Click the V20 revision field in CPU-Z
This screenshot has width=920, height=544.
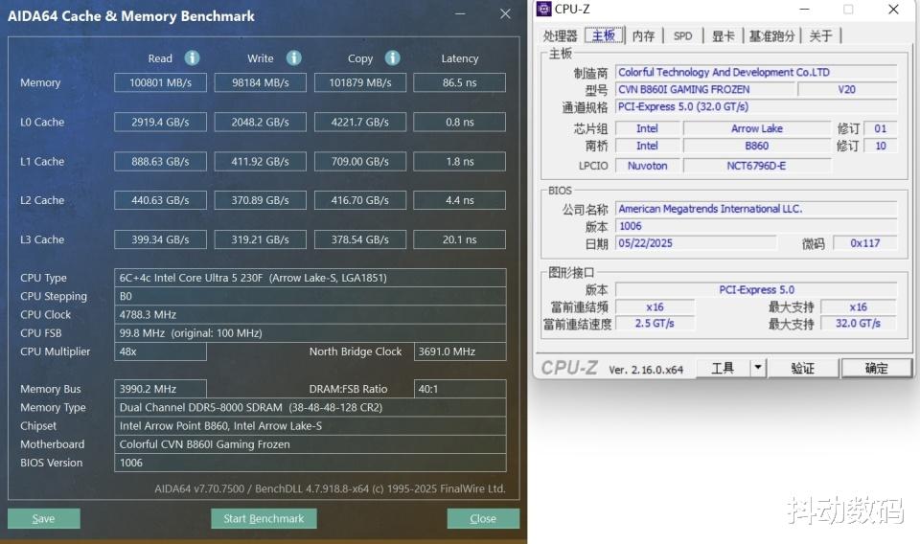point(847,89)
